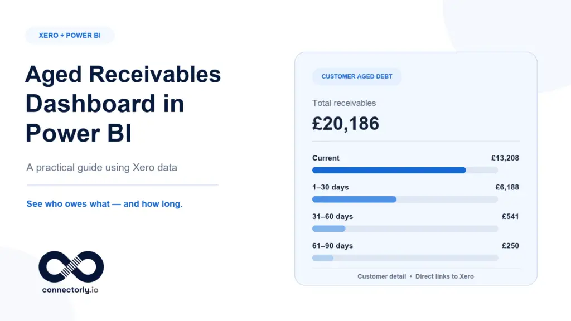The height and width of the screenshot is (321, 571).
Task: Click the 61–90 days progress bar
Action: pos(405,257)
